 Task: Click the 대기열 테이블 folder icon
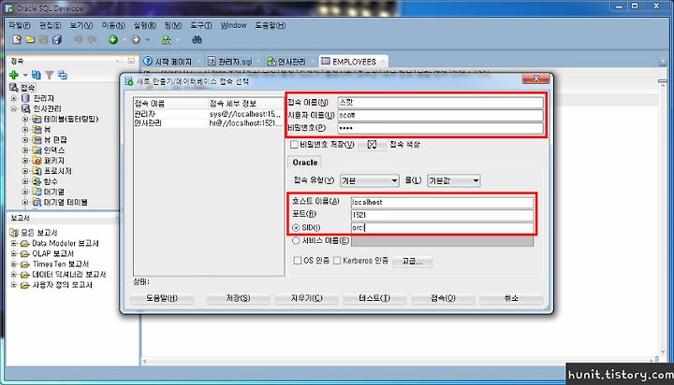point(37,202)
